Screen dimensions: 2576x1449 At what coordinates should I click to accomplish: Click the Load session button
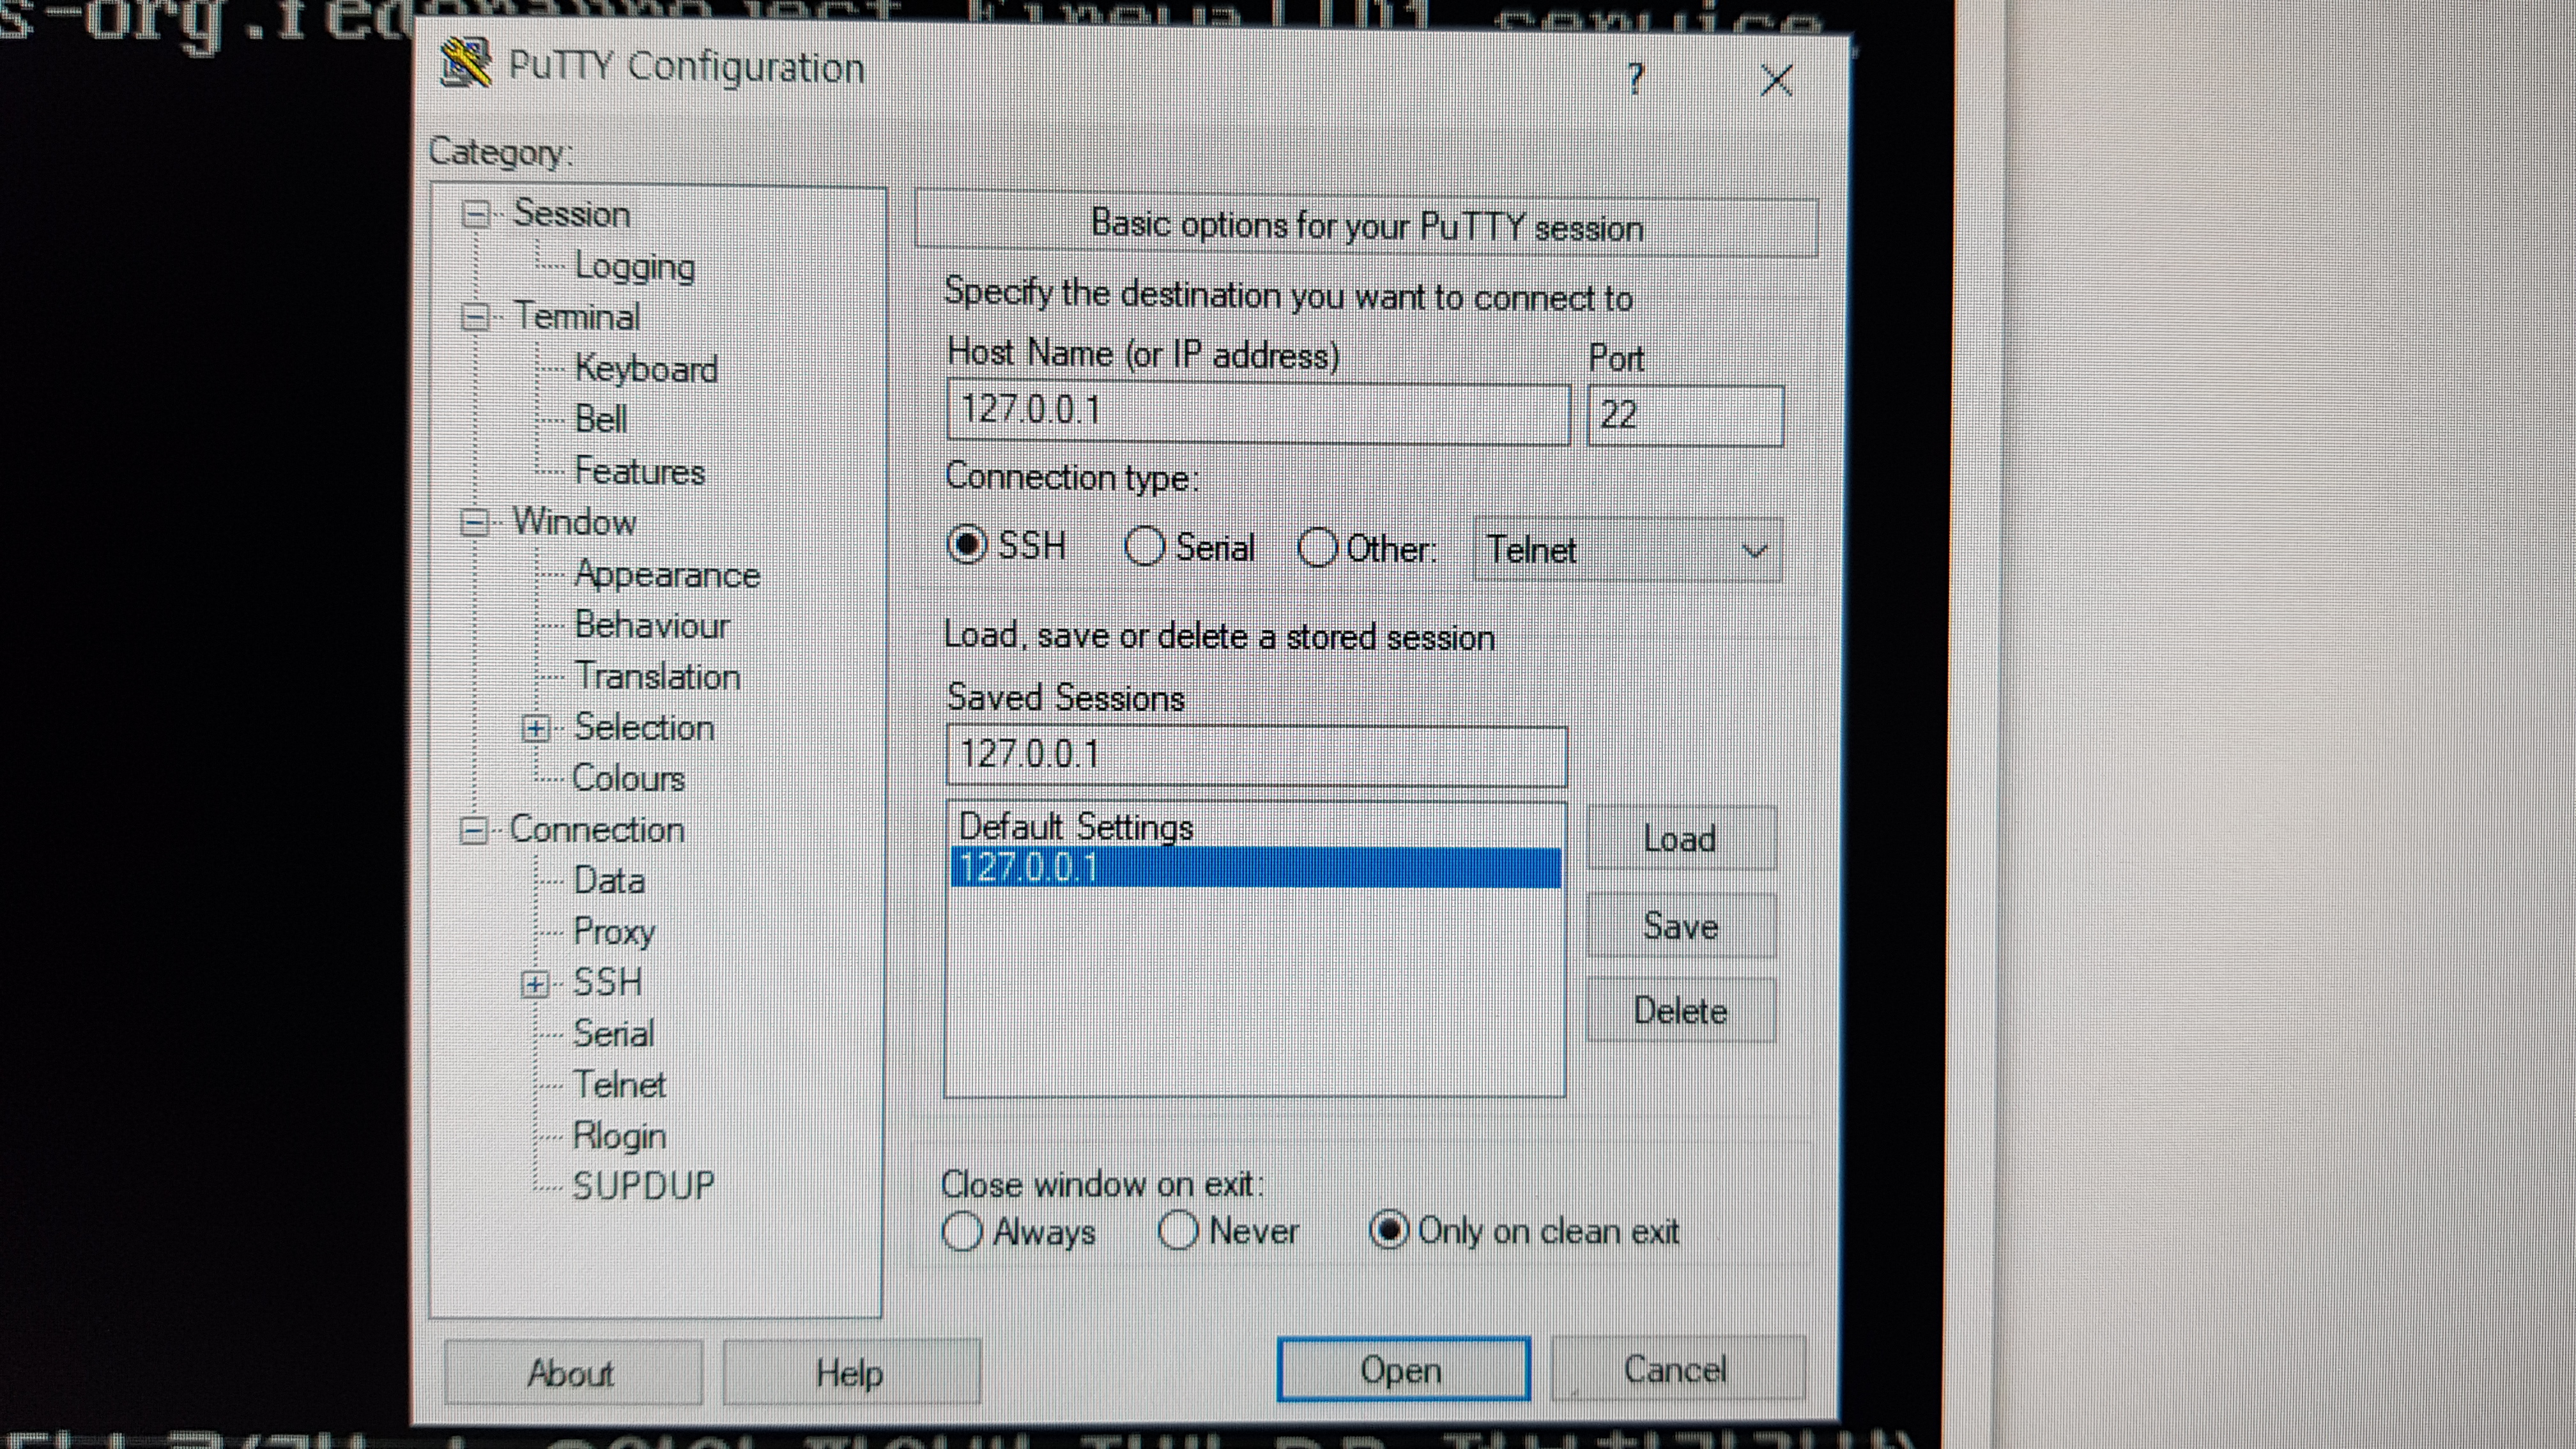click(x=1680, y=838)
